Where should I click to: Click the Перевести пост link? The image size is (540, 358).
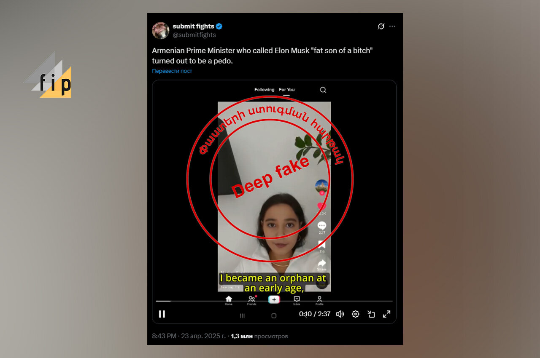(x=172, y=71)
